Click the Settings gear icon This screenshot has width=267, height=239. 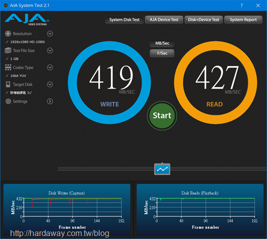pyautogui.click(x=8, y=101)
